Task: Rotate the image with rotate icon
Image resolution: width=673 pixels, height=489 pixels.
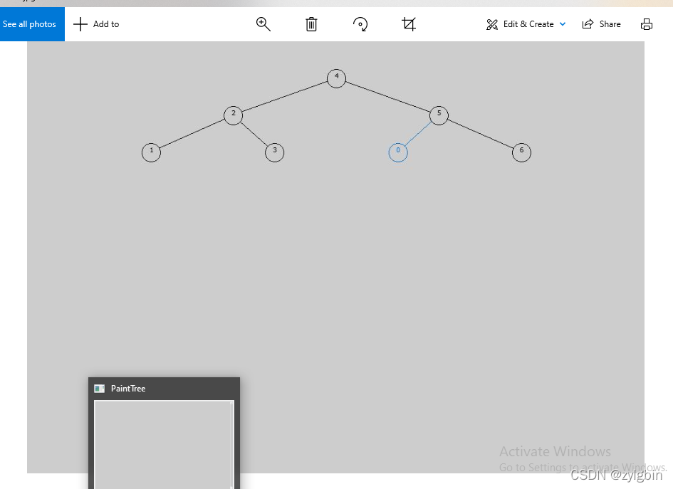Action: [360, 24]
